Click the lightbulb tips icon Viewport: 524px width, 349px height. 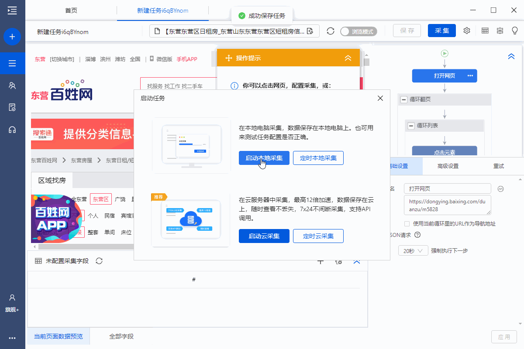click(x=515, y=31)
